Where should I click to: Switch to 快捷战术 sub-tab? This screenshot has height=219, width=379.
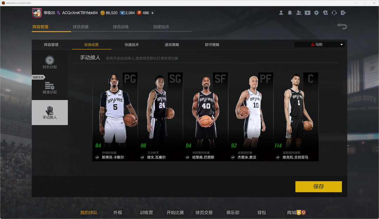pyautogui.click(x=132, y=45)
